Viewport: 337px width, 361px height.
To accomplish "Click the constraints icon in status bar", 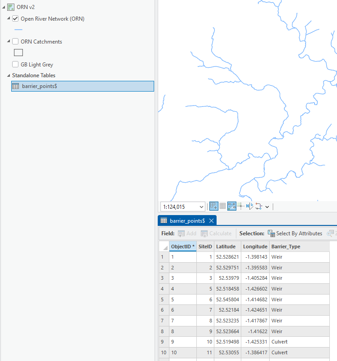I will [x=232, y=207].
